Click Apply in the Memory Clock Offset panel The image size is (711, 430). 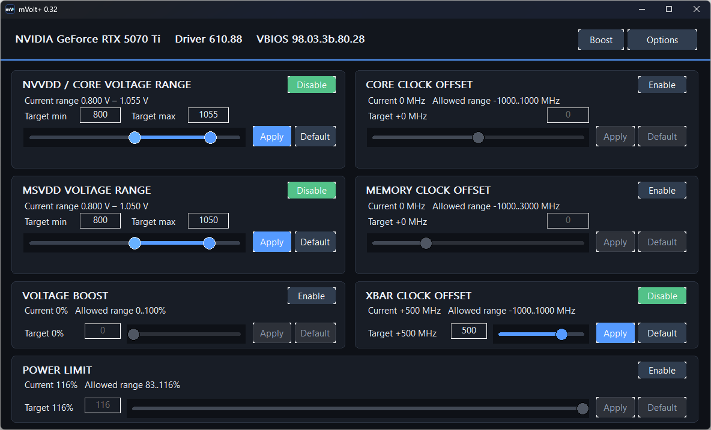click(616, 242)
